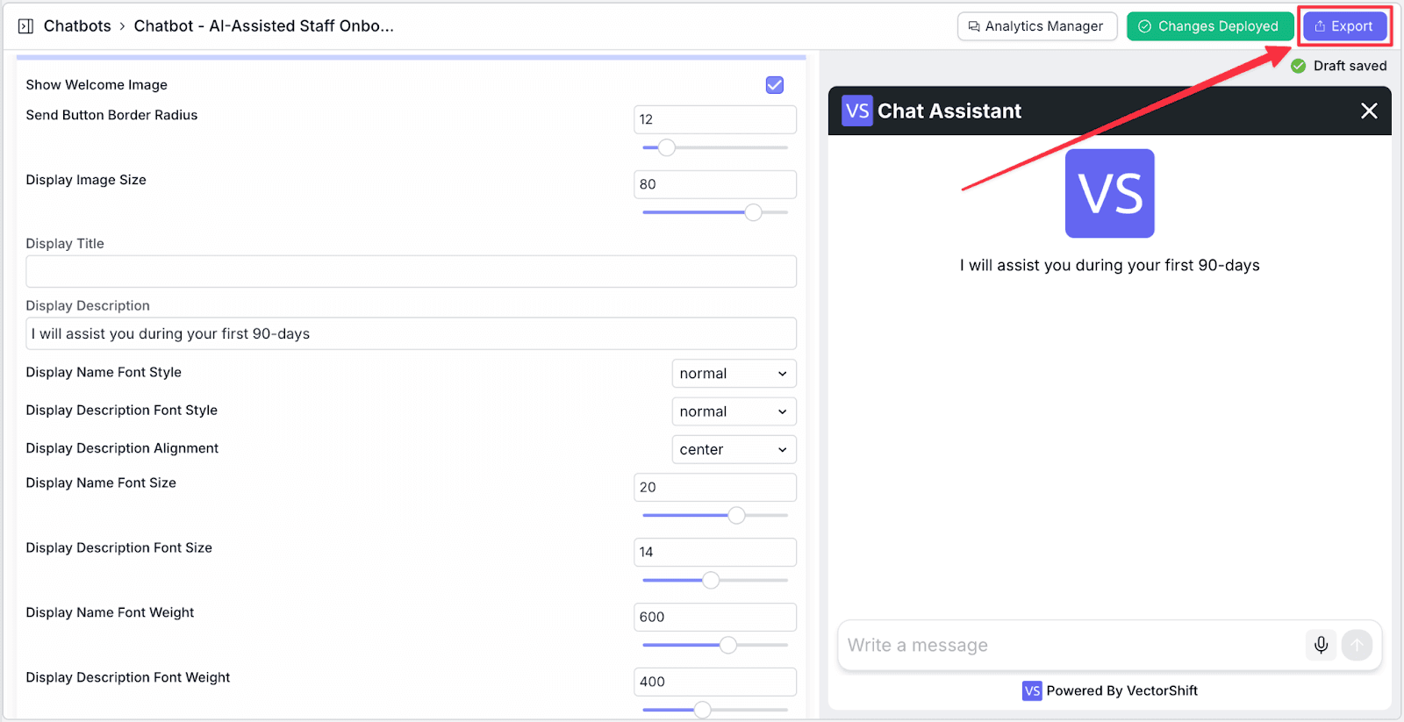Focus the Display Description field
Screen dimensions: 1404x722
[x=411, y=333]
